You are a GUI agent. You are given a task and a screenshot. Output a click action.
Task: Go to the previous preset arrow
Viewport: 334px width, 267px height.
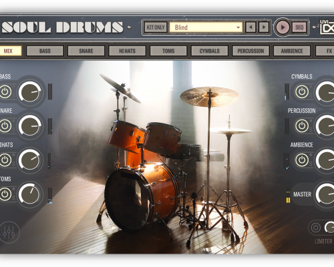[251, 27]
